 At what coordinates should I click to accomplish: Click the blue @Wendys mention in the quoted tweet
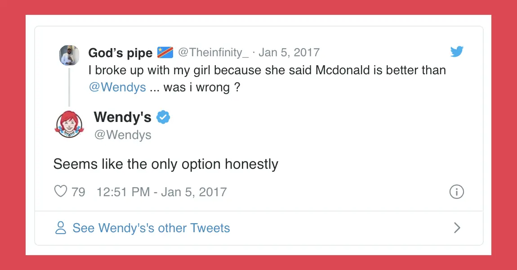(x=117, y=87)
